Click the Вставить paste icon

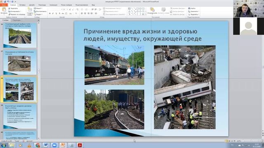[4, 9]
